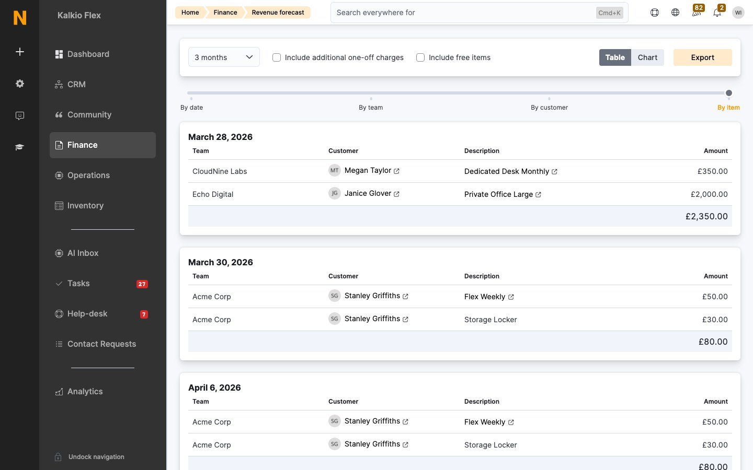Expand the 3 months period dropdown
The image size is (753, 470).
[x=224, y=57]
